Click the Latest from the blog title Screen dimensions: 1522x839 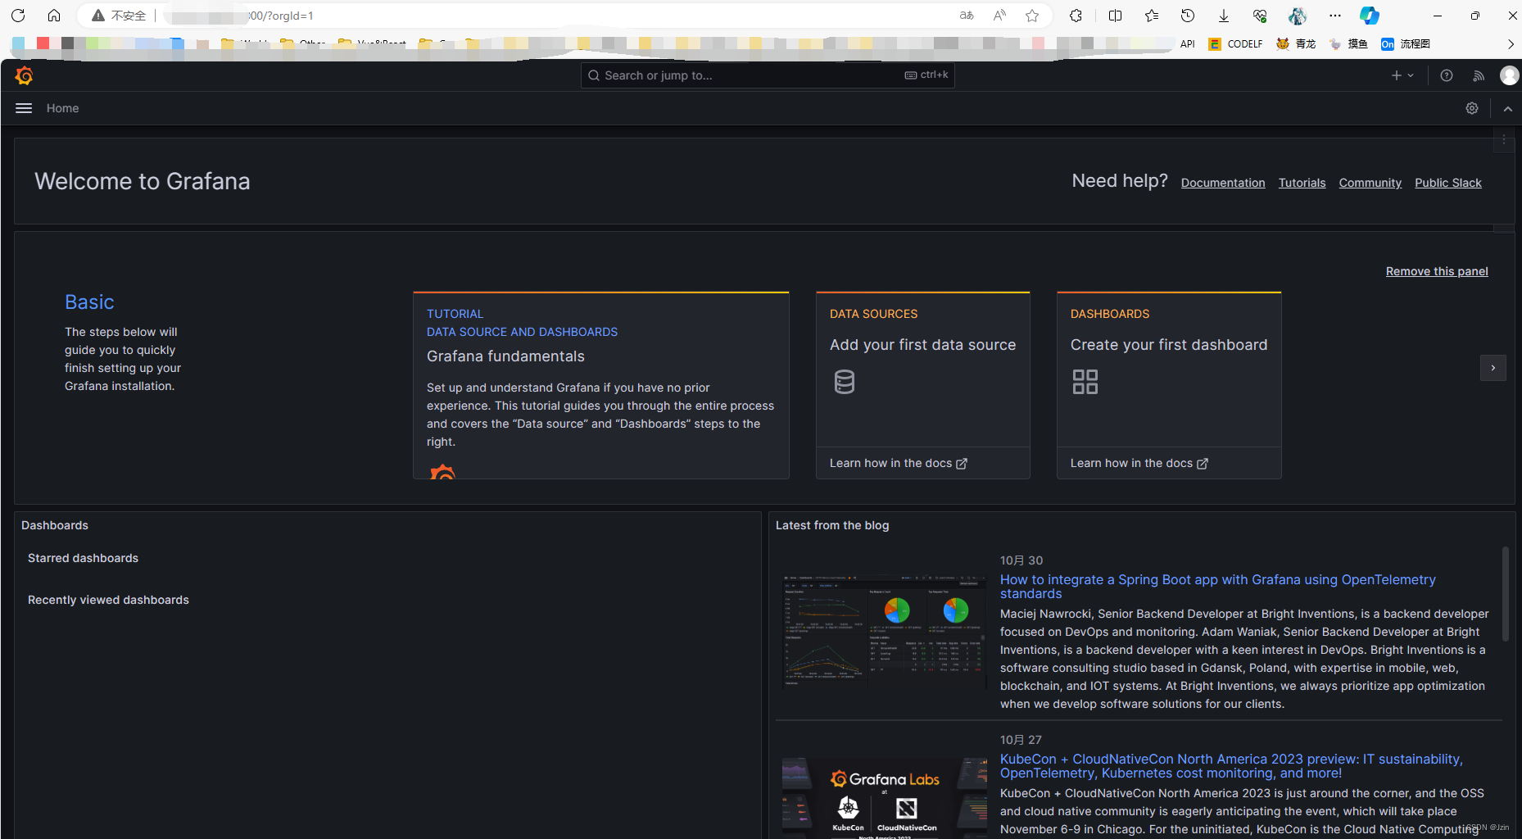tap(832, 525)
